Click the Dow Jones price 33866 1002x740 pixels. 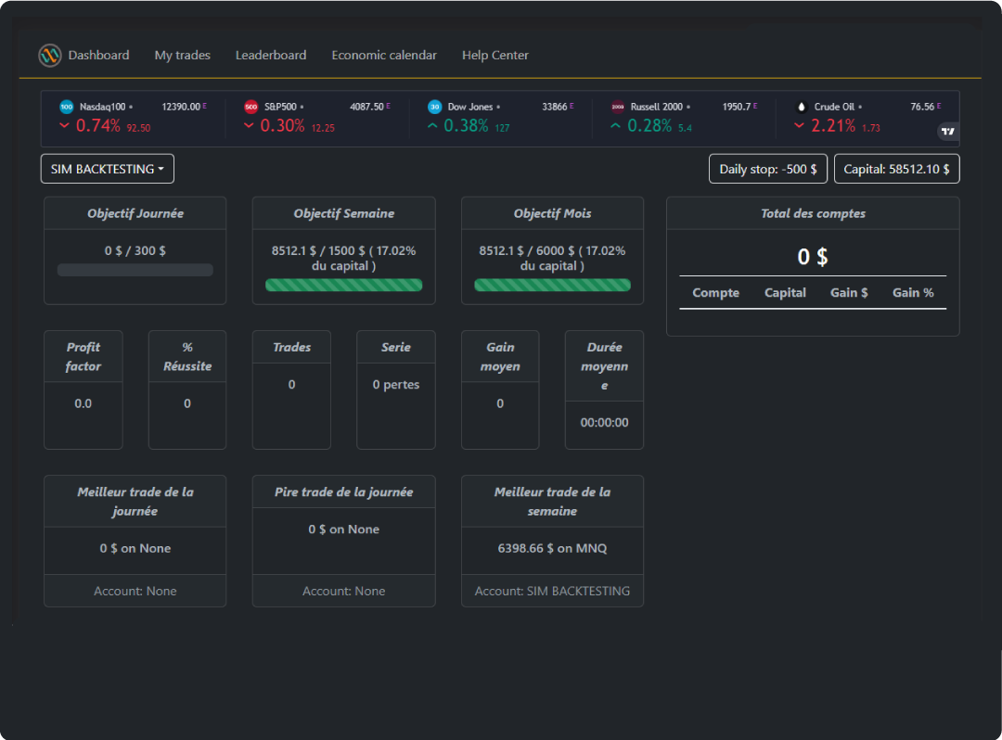(555, 107)
